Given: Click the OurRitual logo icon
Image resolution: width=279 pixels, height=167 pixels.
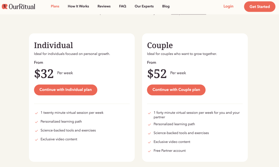Looking at the screenshot, I should 5,7.
